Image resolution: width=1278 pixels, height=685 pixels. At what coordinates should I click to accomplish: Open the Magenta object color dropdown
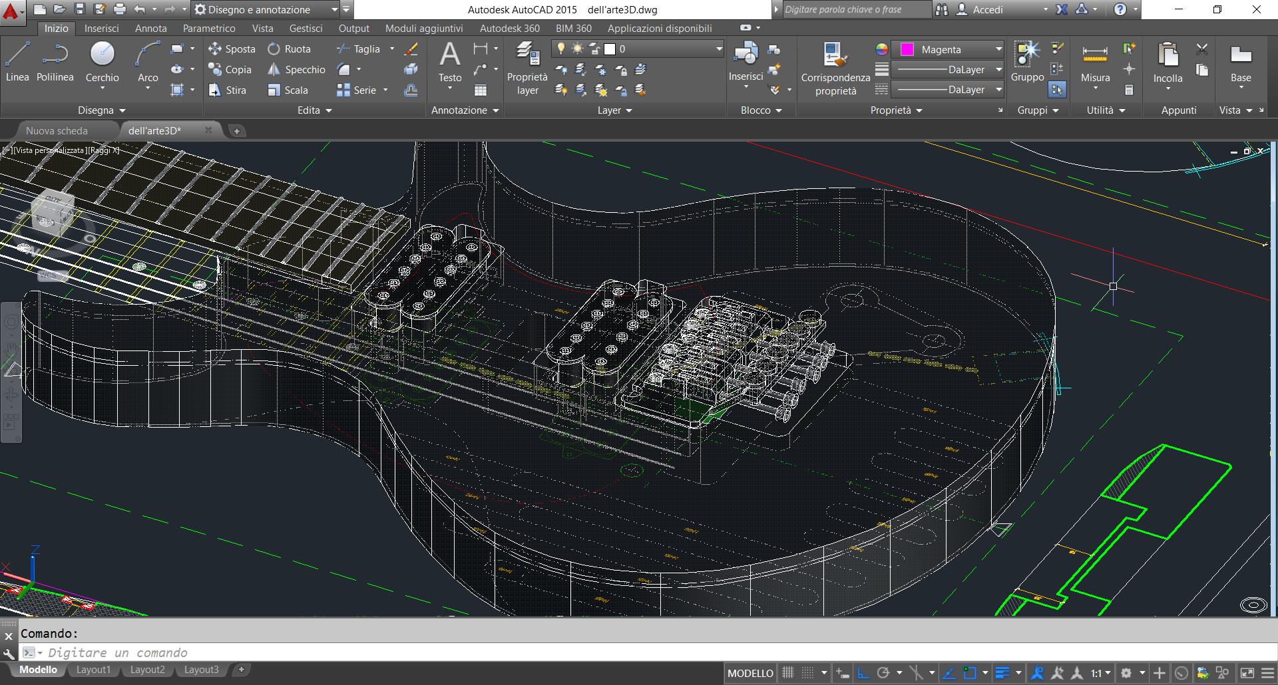click(998, 49)
